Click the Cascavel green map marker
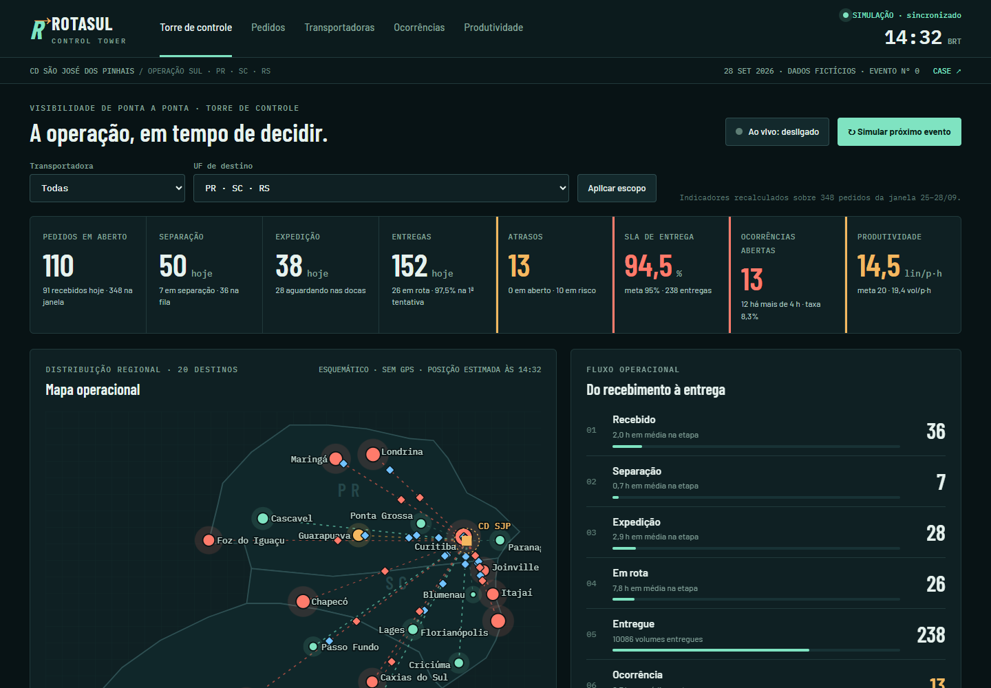The height and width of the screenshot is (688, 991). tap(263, 518)
